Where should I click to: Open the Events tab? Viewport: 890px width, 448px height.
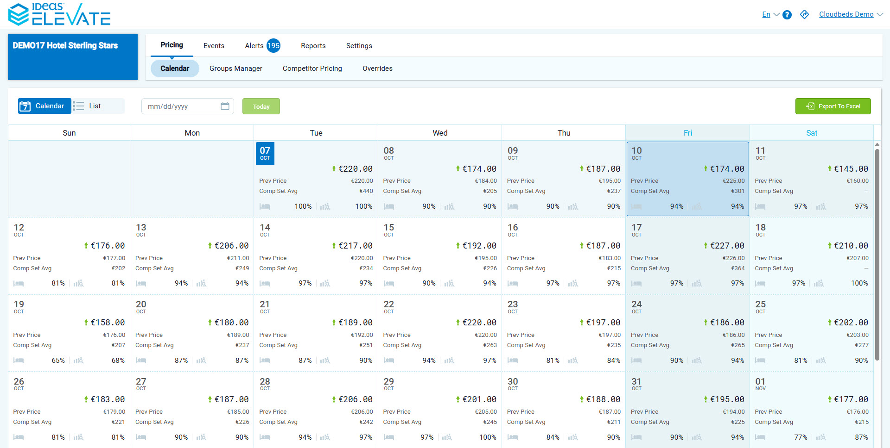point(214,45)
